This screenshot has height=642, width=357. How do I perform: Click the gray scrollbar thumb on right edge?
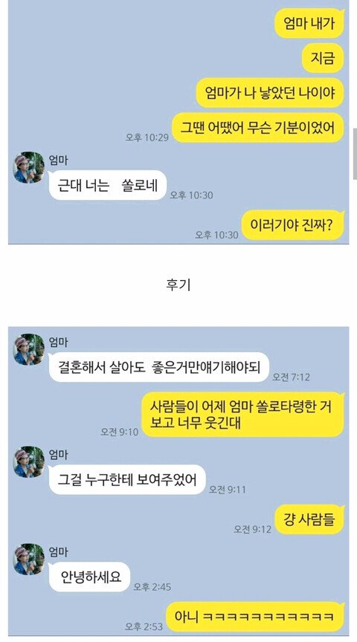click(x=355, y=154)
